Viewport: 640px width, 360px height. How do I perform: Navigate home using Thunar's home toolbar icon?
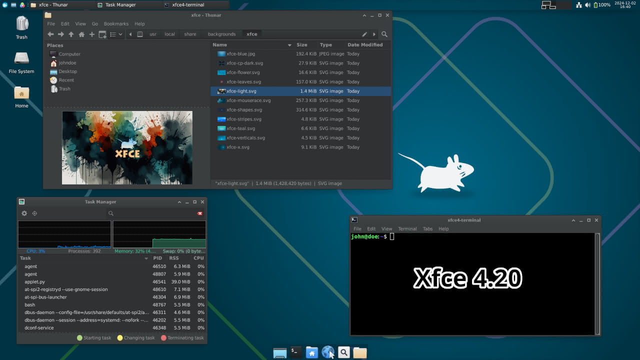(x=81, y=34)
